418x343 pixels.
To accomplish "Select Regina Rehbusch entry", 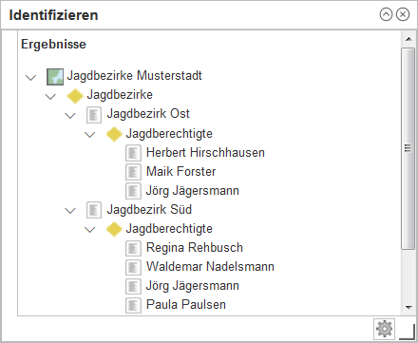I will (x=195, y=248).
